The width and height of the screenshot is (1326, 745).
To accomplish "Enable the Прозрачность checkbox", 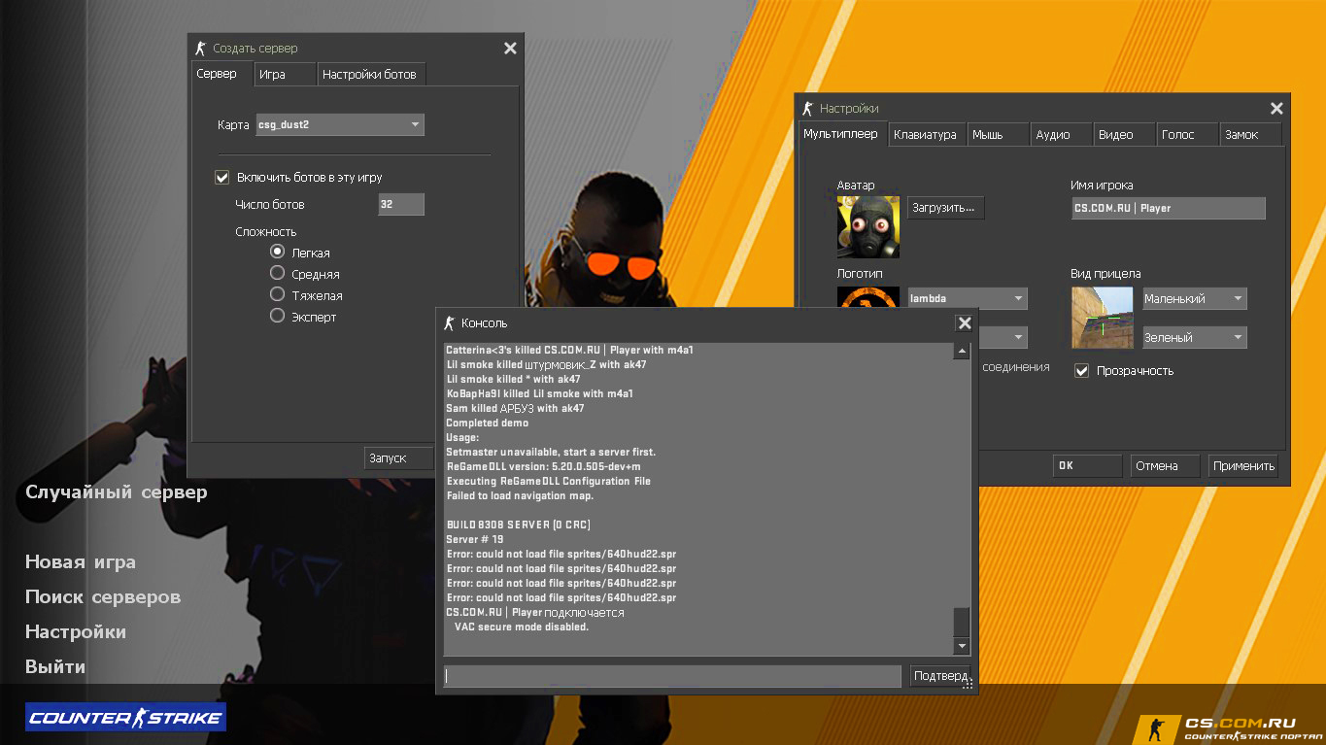I will click(1082, 370).
